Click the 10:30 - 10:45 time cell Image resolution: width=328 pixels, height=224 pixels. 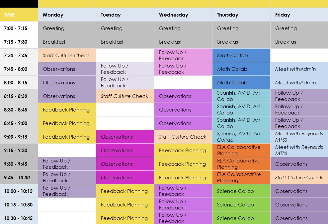19,218
